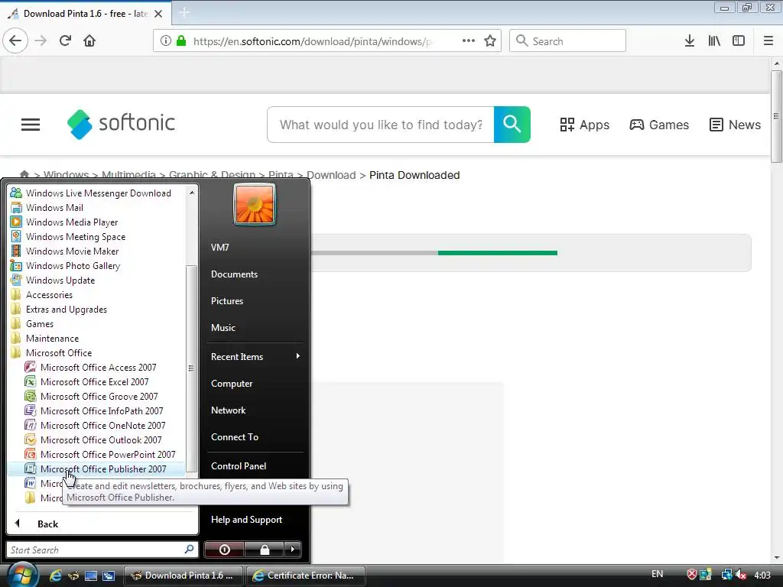The height and width of the screenshot is (587, 783).
Task: Launch Internet Explorer from Quick Launch
Action: pyautogui.click(x=55, y=576)
